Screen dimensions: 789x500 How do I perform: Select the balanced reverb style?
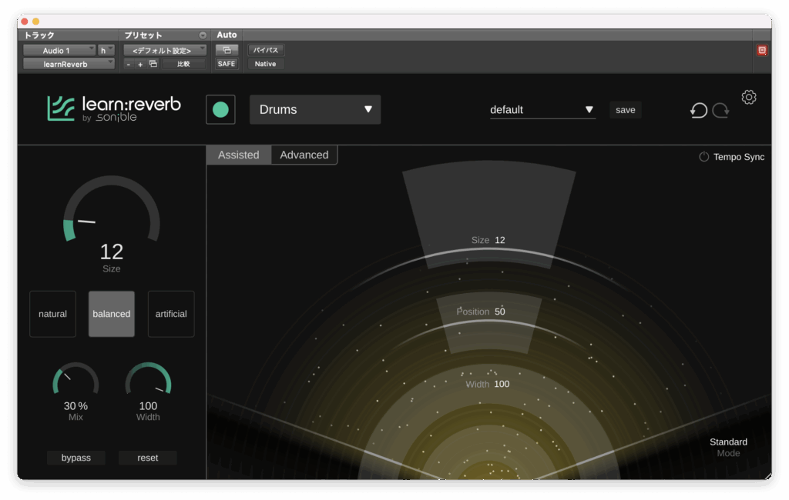112,314
